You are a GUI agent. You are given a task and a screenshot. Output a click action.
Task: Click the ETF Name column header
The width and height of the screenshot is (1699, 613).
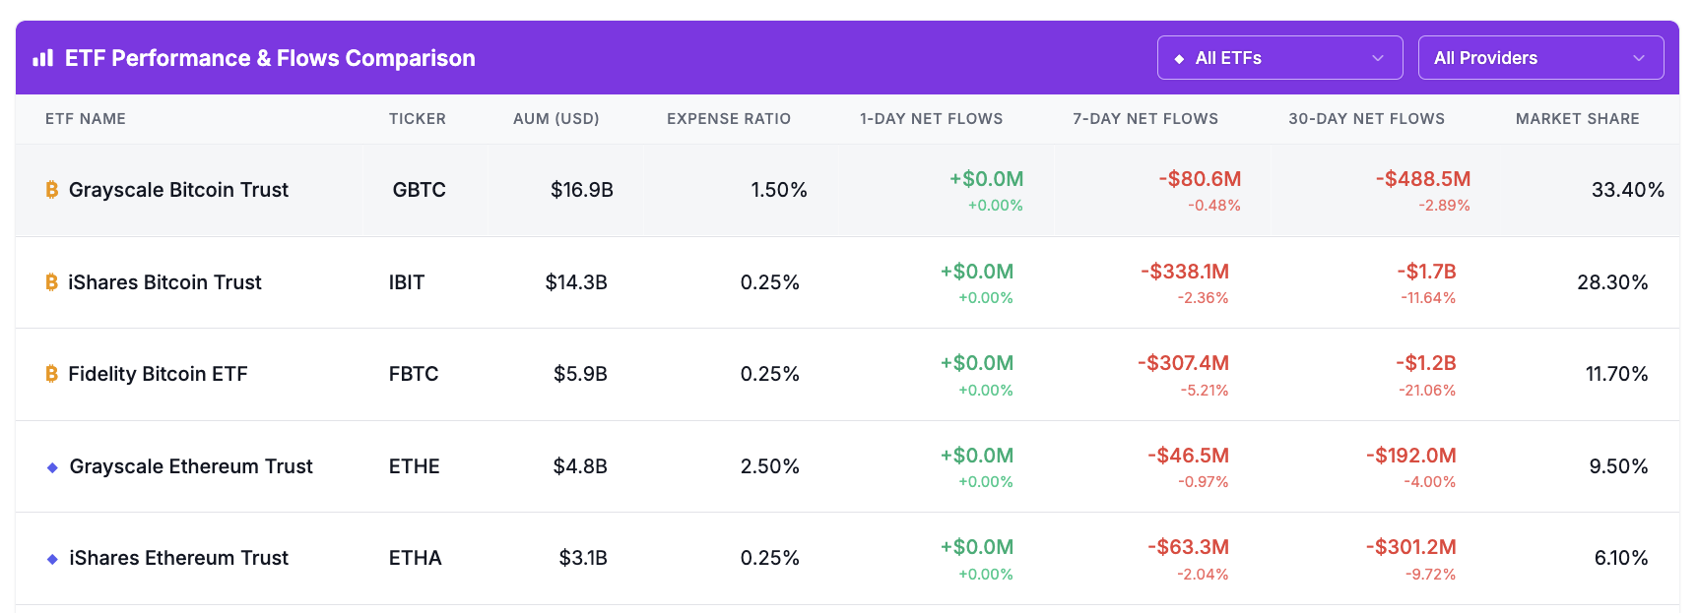86,119
